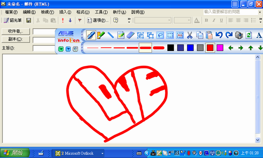Pick the bright blue color swatch
This screenshot has width=263, height=158.
pyautogui.click(x=190, y=48)
